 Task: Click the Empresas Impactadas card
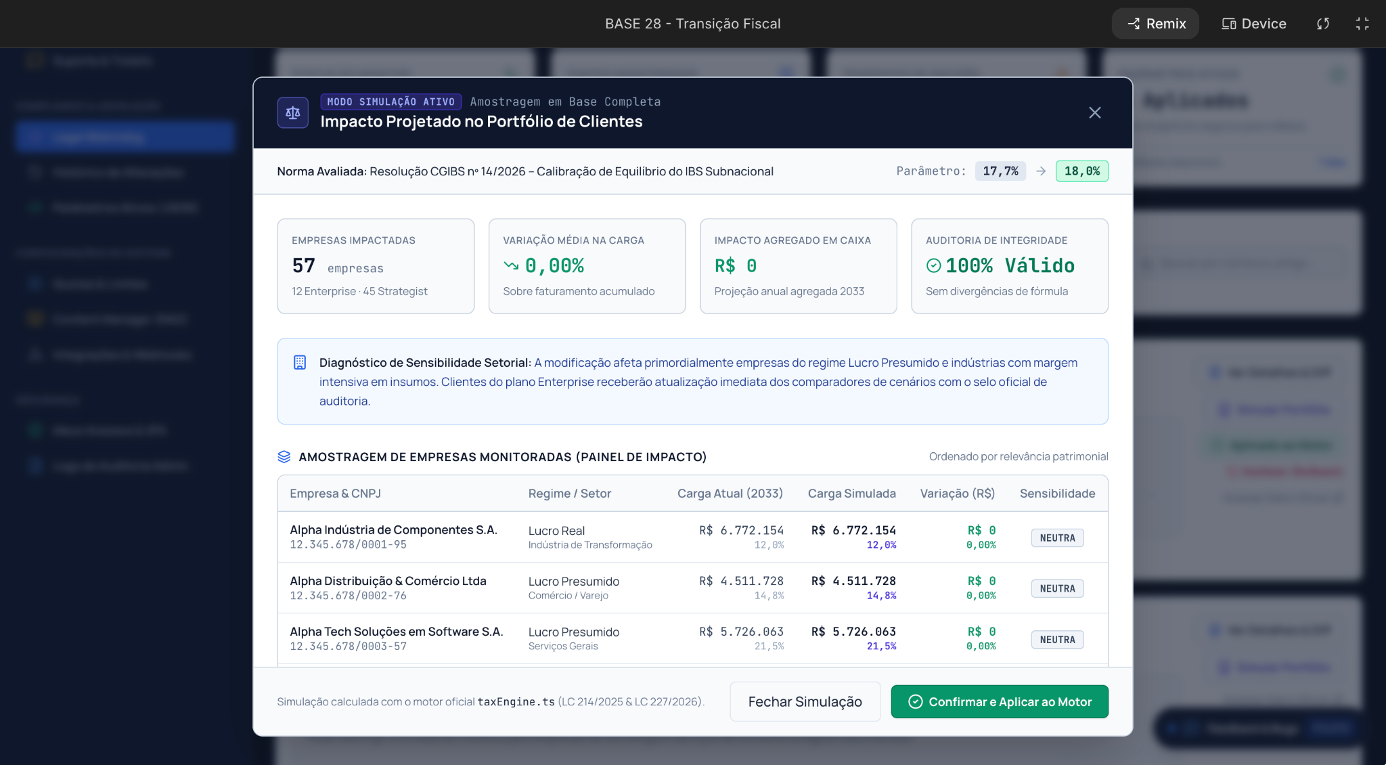click(376, 266)
